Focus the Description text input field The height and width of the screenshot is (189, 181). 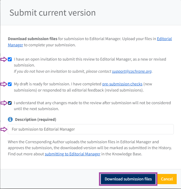[91, 129]
